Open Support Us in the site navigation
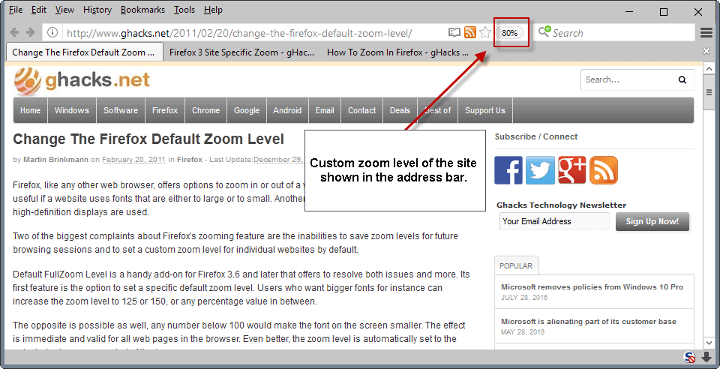The width and height of the screenshot is (720, 369). 485,110
